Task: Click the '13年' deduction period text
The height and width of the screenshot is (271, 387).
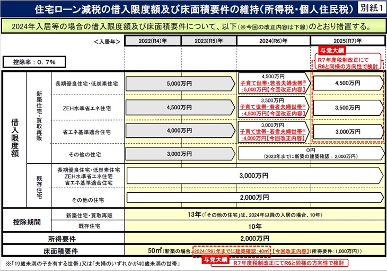Action: point(195,214)
